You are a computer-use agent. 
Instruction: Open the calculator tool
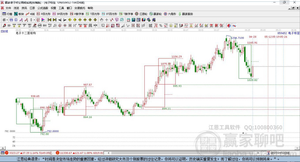click(133, 20)
